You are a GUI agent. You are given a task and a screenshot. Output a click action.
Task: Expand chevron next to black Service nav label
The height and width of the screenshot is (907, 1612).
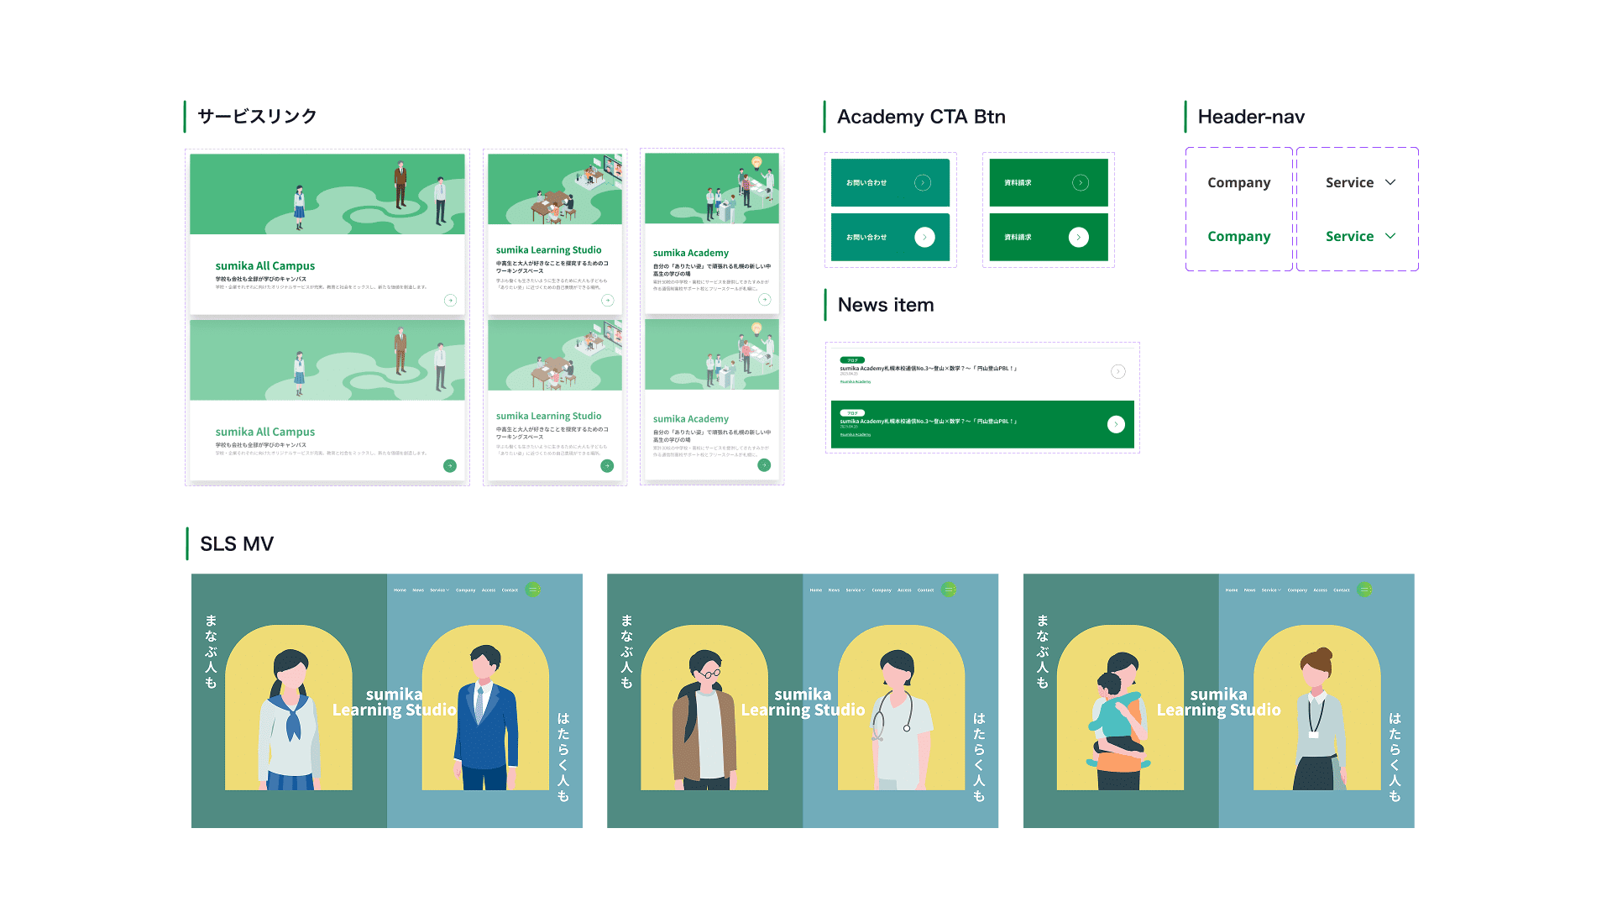point(1390,182)
